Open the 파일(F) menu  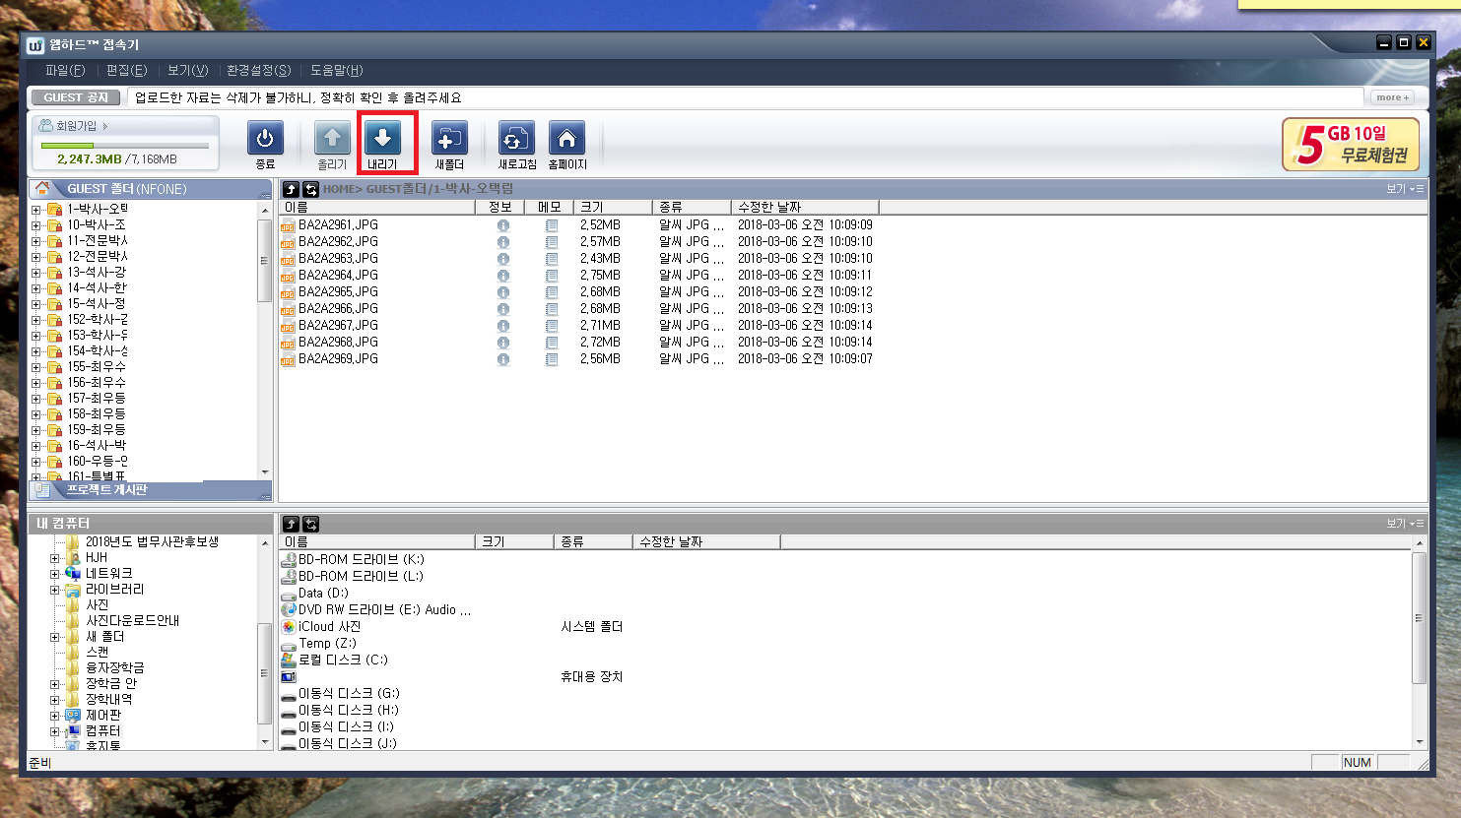[x=65, y=70]
